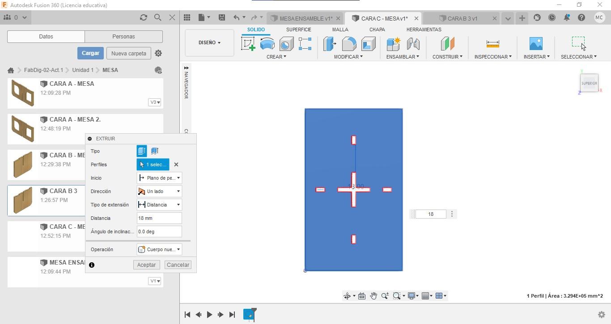
Task: Select the Pan hand tool
Action: 373,296
